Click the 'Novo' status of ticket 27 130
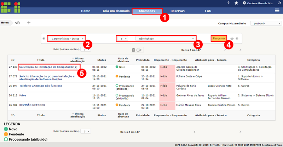The width and height of the screenshot is (283, 147). pos(121,67)
